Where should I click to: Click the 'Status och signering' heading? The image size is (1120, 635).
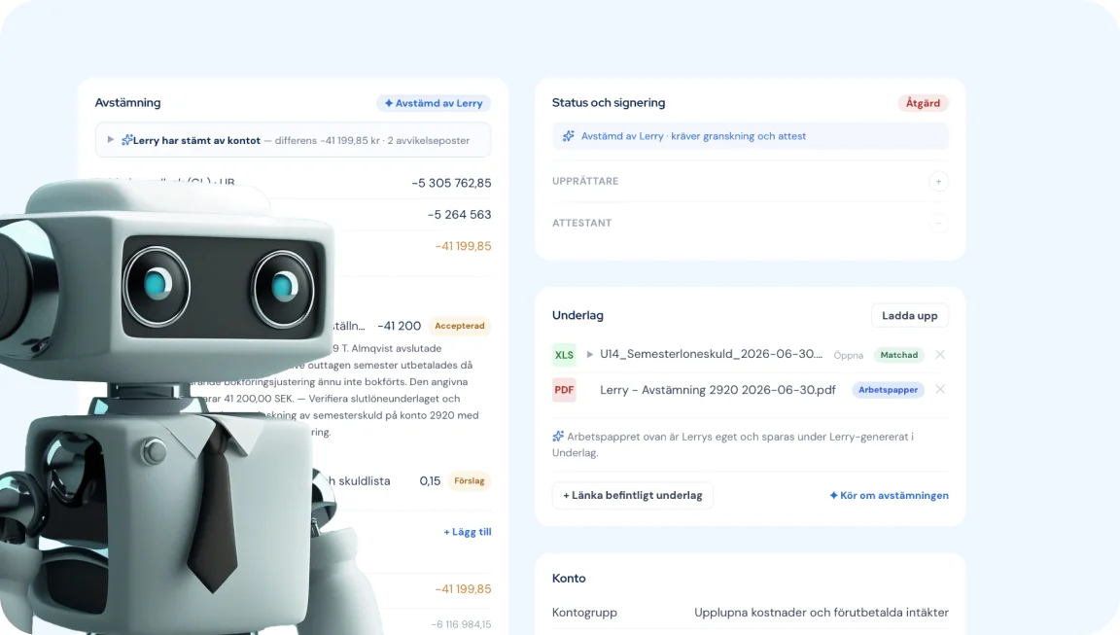(x=609, y=102)
